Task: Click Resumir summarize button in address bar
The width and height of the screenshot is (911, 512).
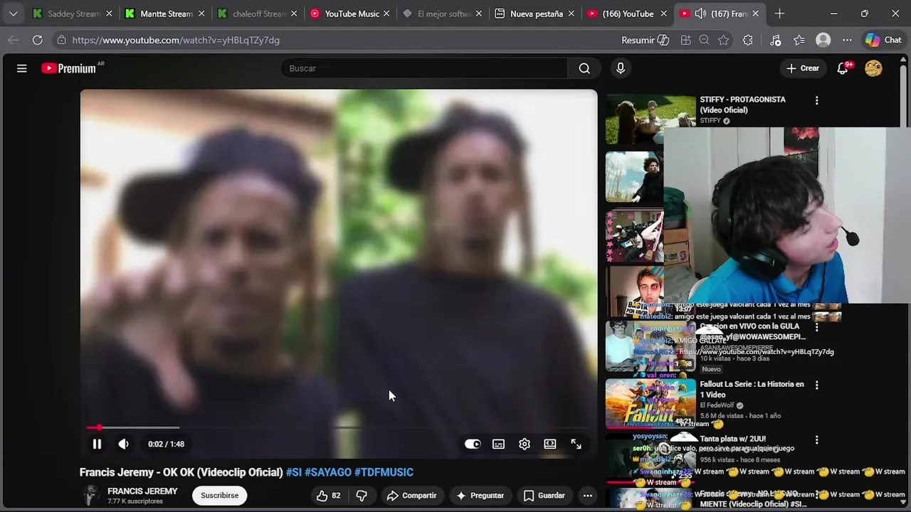Action: (646, 41)
